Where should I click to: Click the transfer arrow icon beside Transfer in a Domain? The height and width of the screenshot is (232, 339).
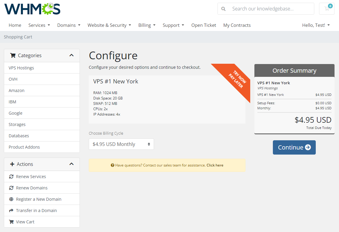point(11,210)
